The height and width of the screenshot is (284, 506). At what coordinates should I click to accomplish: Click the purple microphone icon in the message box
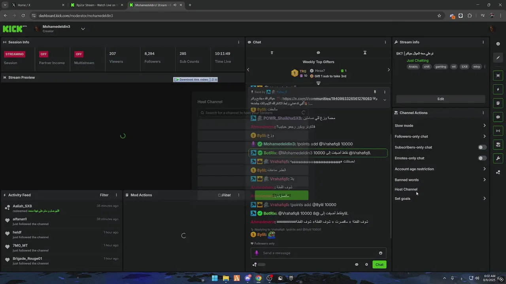pos(257,253)
